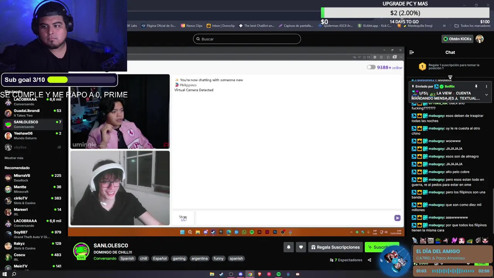Open Todos los marcadores folder
494x278 pixels.
click(x=472, y=26)
